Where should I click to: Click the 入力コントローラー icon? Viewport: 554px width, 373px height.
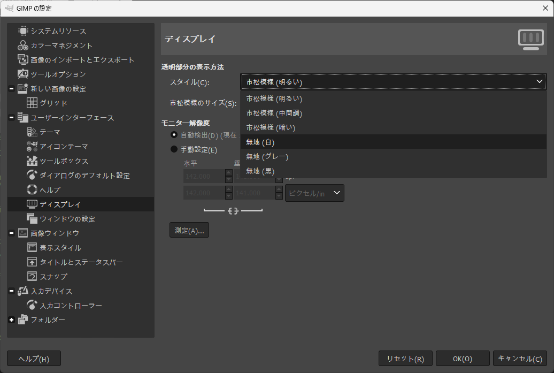coord(32,305)
